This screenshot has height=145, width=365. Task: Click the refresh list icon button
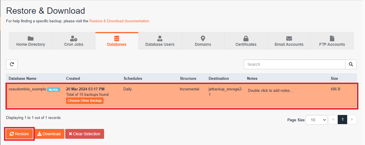point(12,64)
